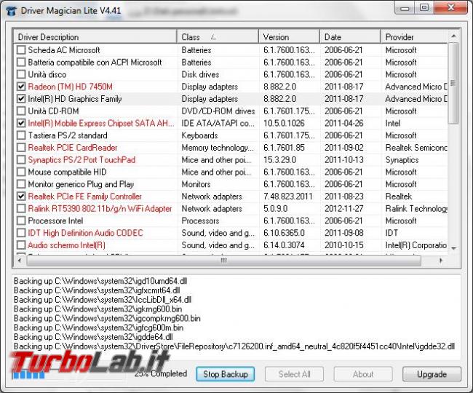Viewport: 473px width, 393px height.
Task: Uncheck the Radeon (TM) HD 7450M checkbox
Action: click(21, 87)
